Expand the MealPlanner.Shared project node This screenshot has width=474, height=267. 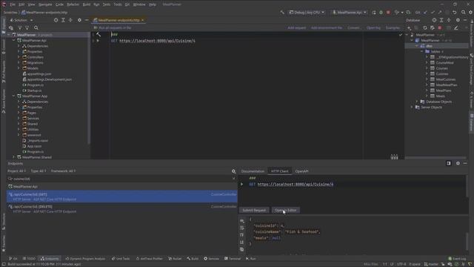(13, 157)
